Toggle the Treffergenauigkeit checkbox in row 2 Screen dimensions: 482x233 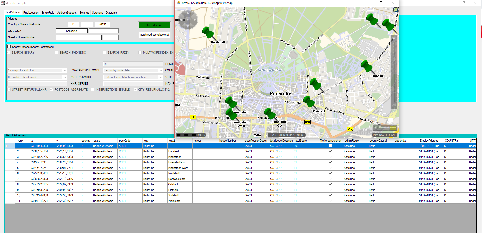pos(330,151)
